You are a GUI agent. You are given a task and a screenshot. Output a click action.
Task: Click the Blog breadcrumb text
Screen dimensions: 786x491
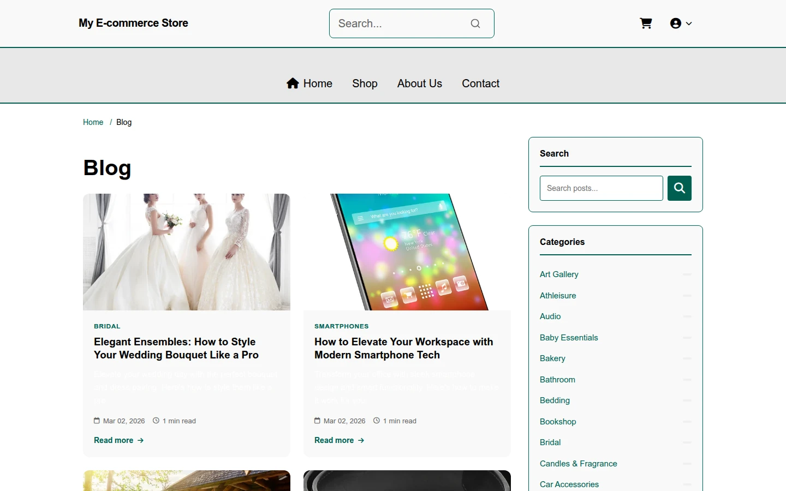click(x=124, y=122)
